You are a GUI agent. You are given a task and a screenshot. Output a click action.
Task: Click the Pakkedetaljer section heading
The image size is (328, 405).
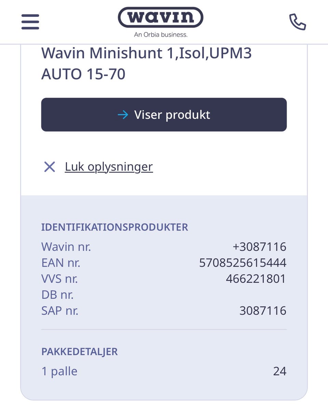79,351
